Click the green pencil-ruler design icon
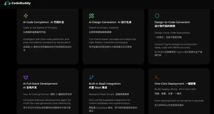214x114 pixels. 92,16
